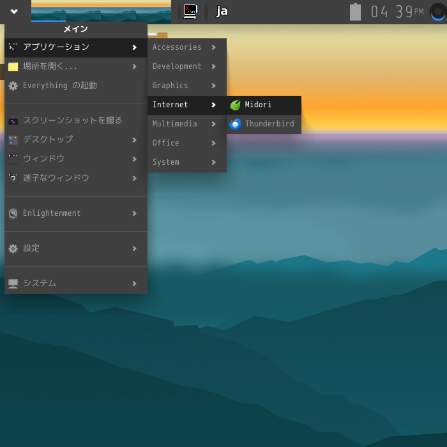The width and height of the screenshot is (447, 447).
Task: Open 場所を開く... entry
Action: pos(76,66)
